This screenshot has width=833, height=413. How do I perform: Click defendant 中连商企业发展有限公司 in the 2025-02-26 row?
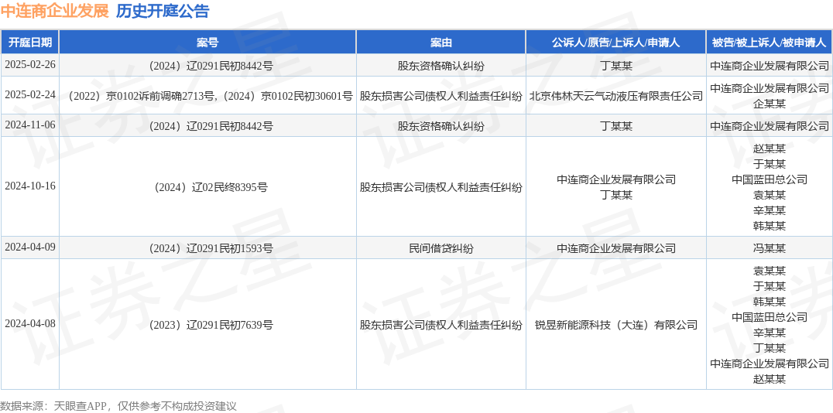point(770,66)
